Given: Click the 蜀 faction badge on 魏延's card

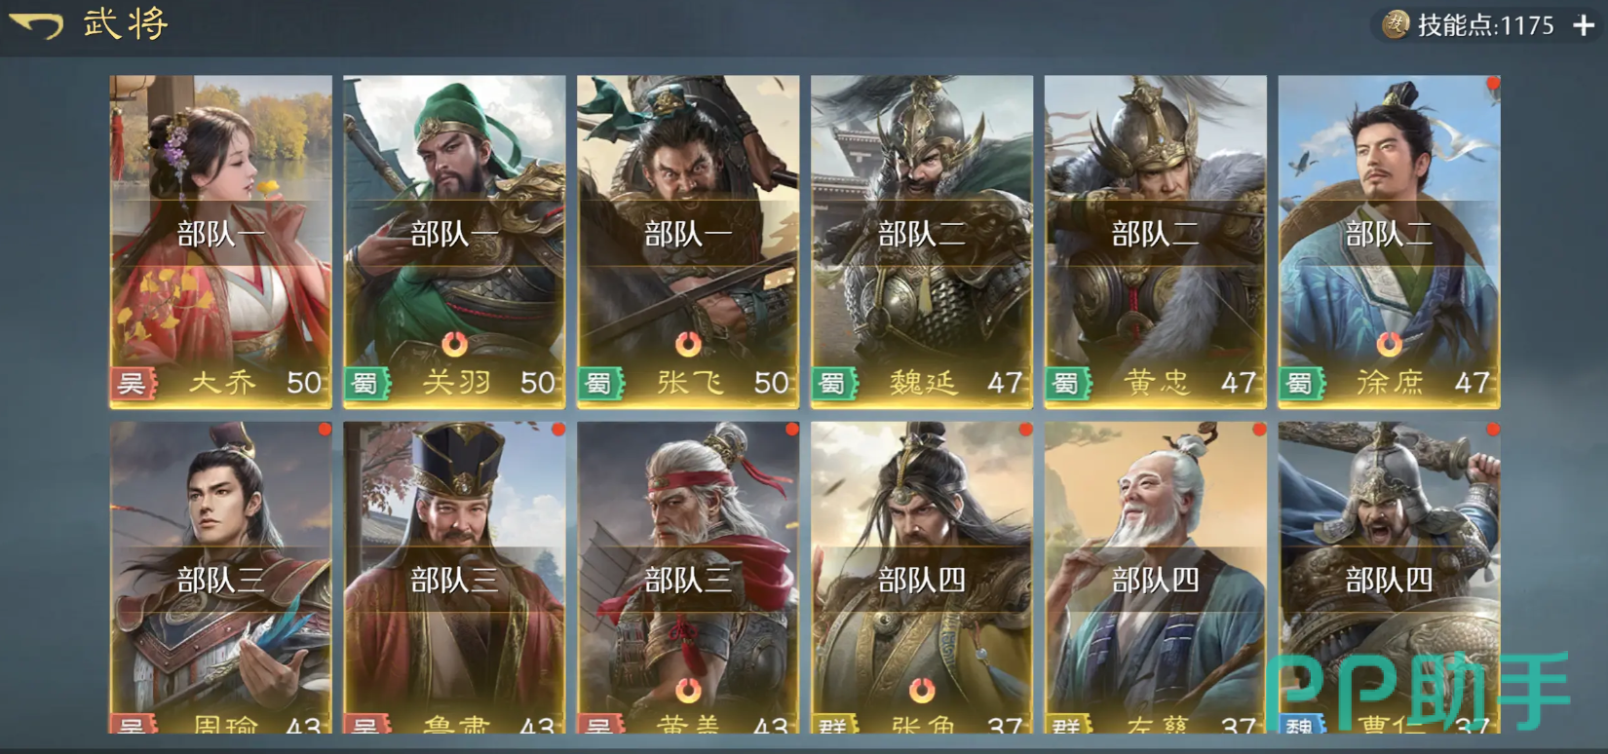Looking at the screenshot, I should pos(834,383).
